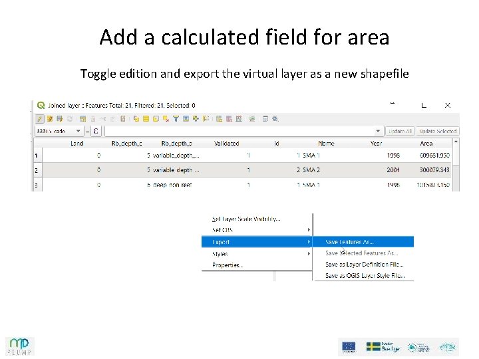Viewport: 479px width, 359px height.
Task: Click the Name cell SMA 2
Action: tap(311, 170)
